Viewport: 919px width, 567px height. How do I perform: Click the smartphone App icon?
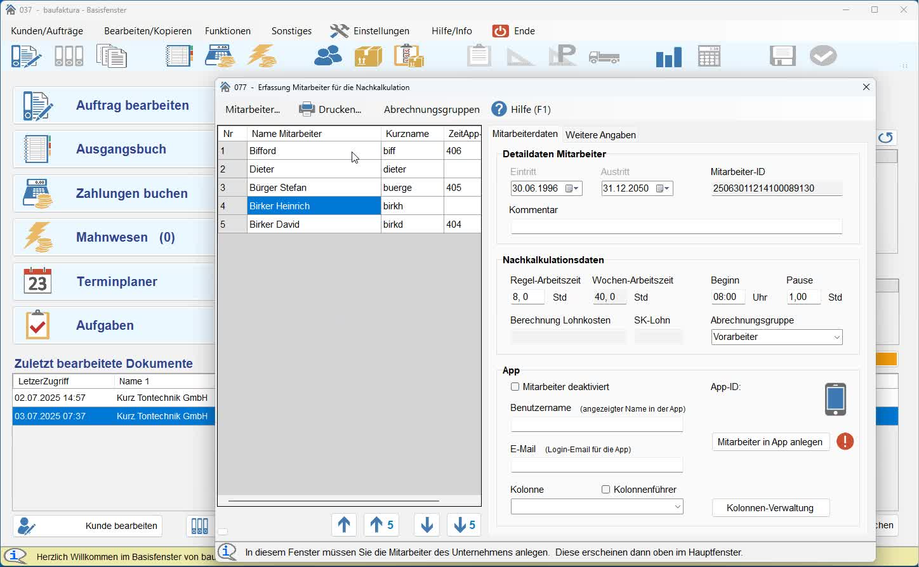click(x=835, y=400)
